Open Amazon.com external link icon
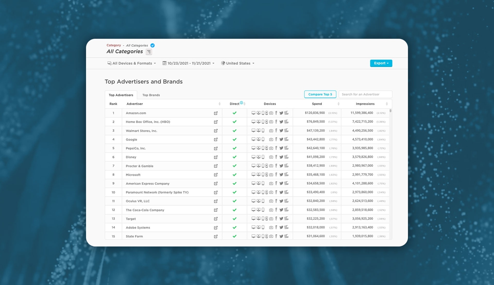Viewport: 494px width, 285px height. click(x=216, y=113)
